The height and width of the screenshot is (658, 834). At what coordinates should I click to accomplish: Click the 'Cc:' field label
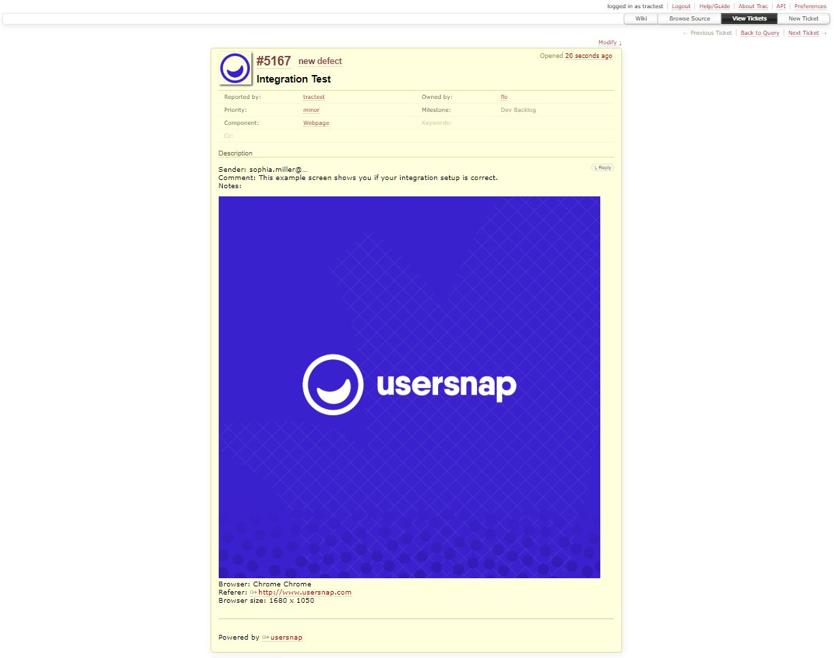pyautogui.click(x=229, y=136)
